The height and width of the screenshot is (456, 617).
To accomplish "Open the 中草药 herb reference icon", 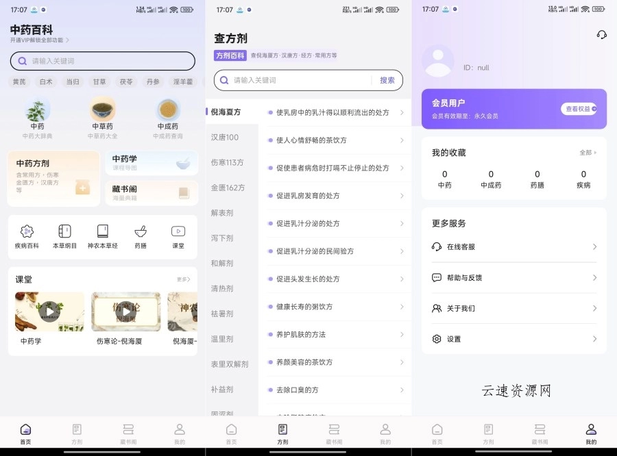I will 101,111.
